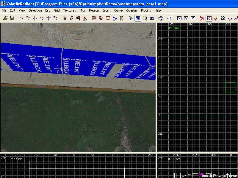Viewport: 238px width, 178px height.
Task: Save the map with floppy disk icon
Action: point(12,18)
